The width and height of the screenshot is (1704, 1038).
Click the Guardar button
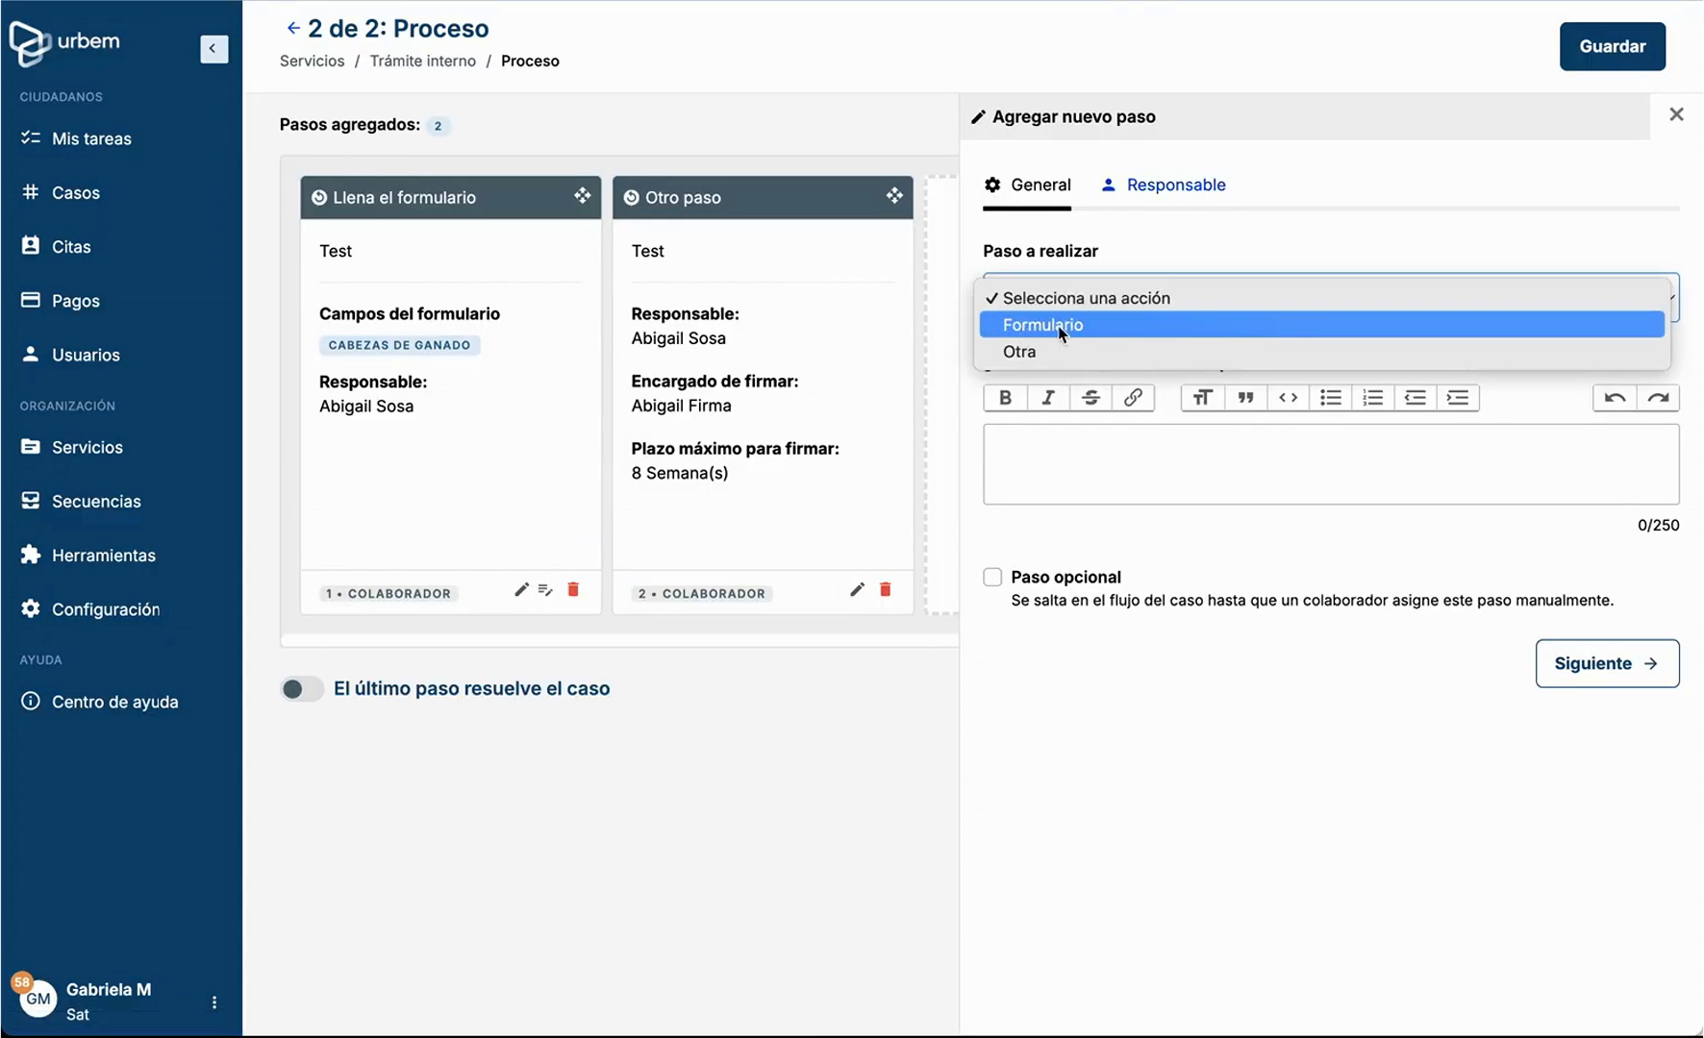click(1613, 46)
